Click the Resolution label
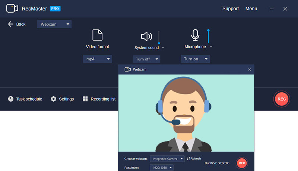This screenshot has height=171, width=298. (x=132, y=168)
